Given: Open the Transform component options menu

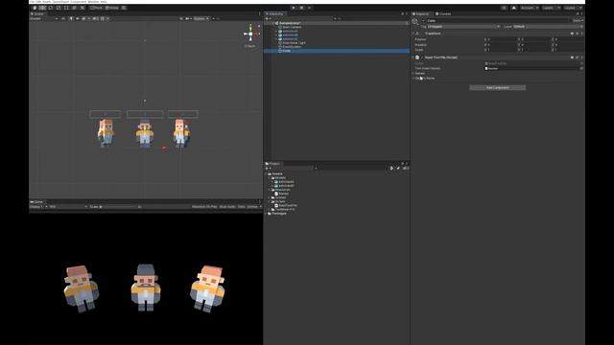Looking at the screenshot, I should tap(582, 34).
